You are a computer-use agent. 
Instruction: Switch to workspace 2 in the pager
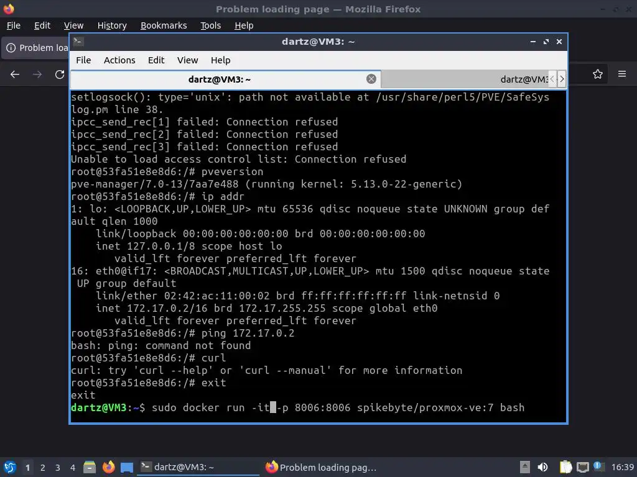click(43, 468)
